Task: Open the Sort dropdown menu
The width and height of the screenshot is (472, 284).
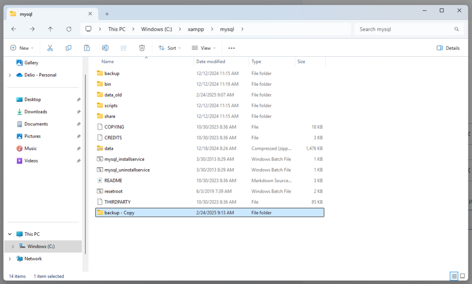Action: coord(169,48)
